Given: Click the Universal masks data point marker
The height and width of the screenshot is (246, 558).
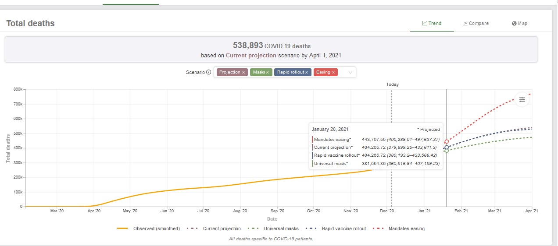Looking at the screenshot, I should (447, 151).
